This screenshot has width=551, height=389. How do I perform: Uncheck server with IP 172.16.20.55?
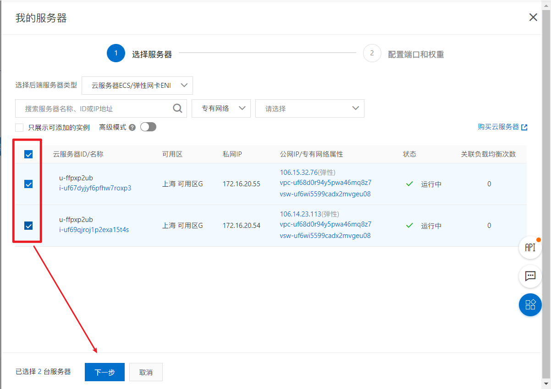click(x=28, y=184)
